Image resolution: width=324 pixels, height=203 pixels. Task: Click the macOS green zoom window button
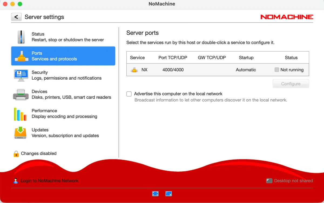[x=20, y=4]
